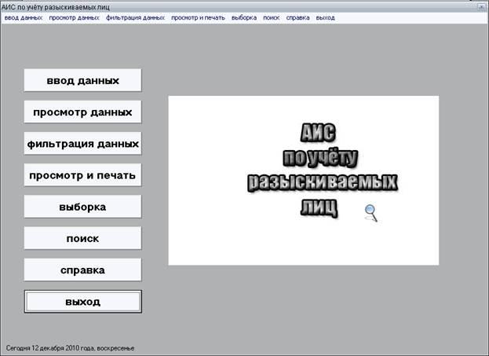
Task: Open the 'просмотр данных' menu bar item
Action: pos(74,17)
